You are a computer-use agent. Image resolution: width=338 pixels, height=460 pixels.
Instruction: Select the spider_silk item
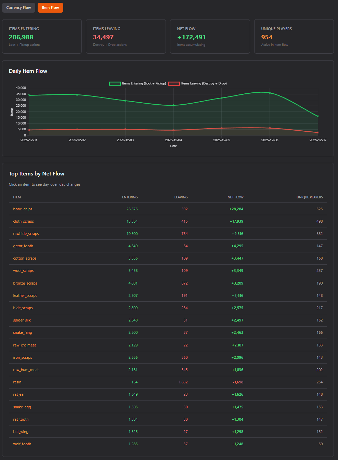click(x=22, y=320)
